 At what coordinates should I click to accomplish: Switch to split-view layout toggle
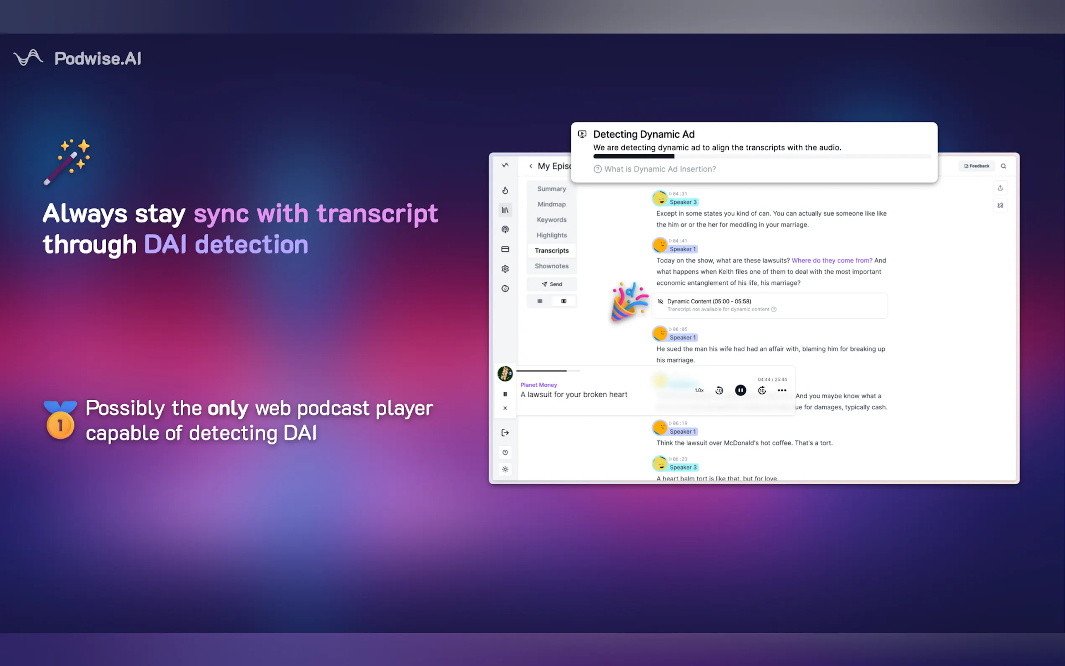pos(564,301)
